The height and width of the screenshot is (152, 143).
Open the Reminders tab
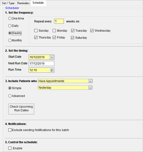(23, 3)
